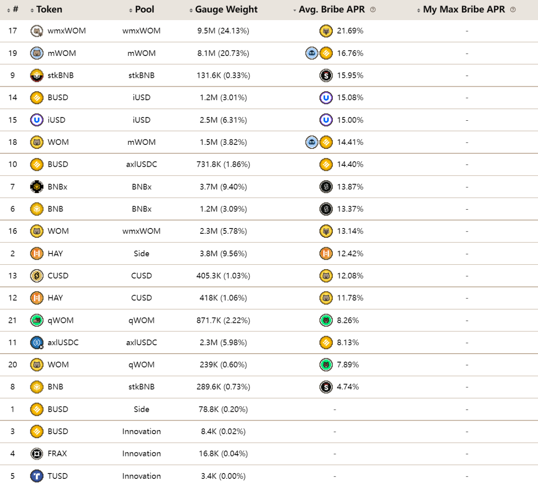Click the stkBNB token icon
This screenshot has height=486, width=538.
point(37,76)
